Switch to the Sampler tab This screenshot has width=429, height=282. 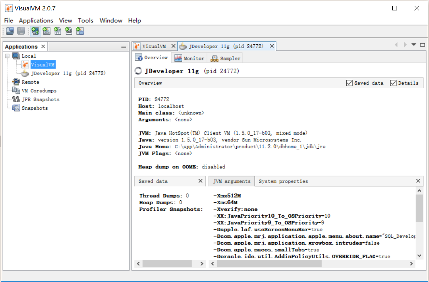(226, 58)
